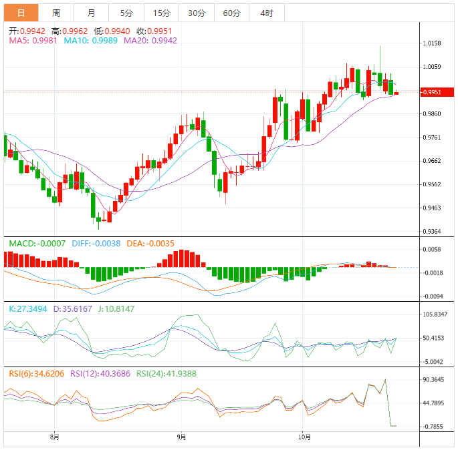Viewport: 458px width, 454px height.
Task: Click the D:35.6167 value label
Action: [x=72, y=309]
